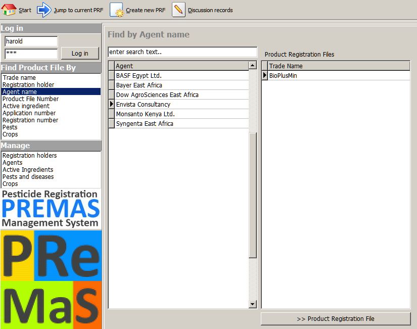The height and width of the screenshot is (329, 417).
Task: Click the PReMaS colorful logo image
Action: 51,279
